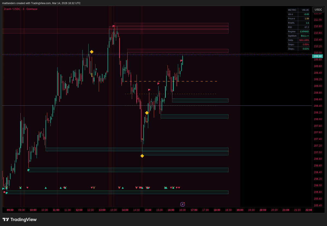The width and height of the screenshot is (327, 226).
Task: Click the RSI value 67.2
Action: pos(307,27)
